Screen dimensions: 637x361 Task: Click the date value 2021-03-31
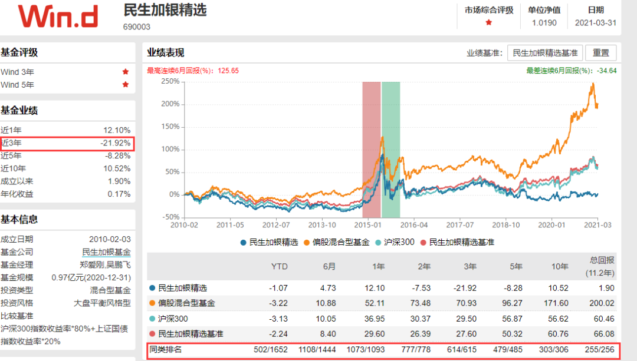[x=596, y=23]
